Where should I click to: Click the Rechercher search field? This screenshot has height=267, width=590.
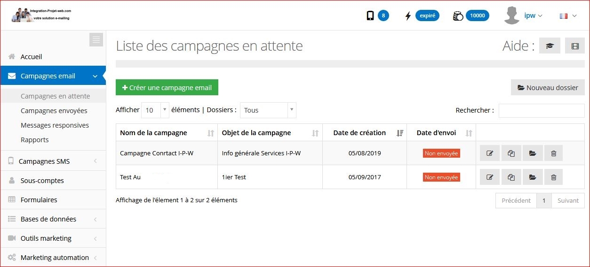pos(542,110)
